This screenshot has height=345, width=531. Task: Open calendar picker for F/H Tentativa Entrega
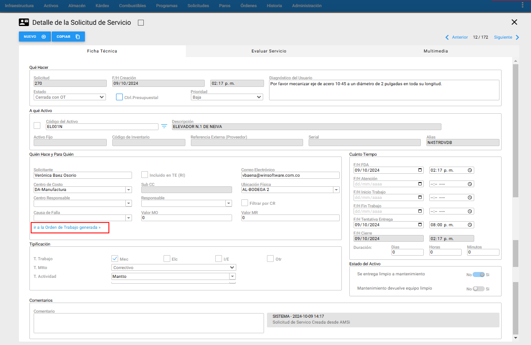click(x=420, y=225)
